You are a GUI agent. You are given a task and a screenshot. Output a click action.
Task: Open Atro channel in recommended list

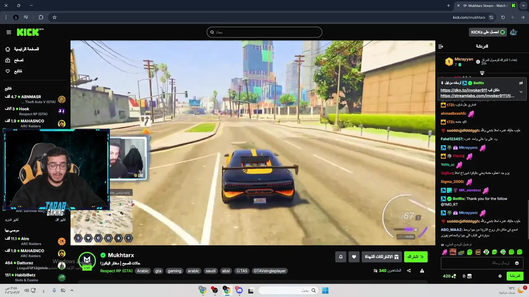(35, 241)
